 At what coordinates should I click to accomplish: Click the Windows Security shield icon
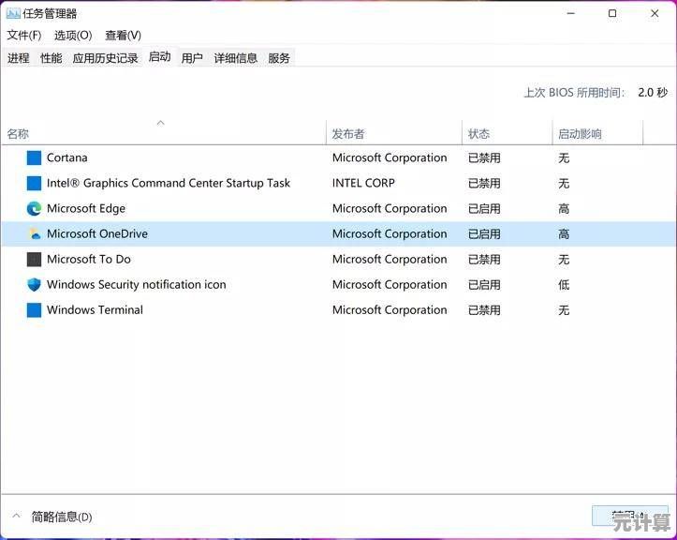[x=34, y=285]
